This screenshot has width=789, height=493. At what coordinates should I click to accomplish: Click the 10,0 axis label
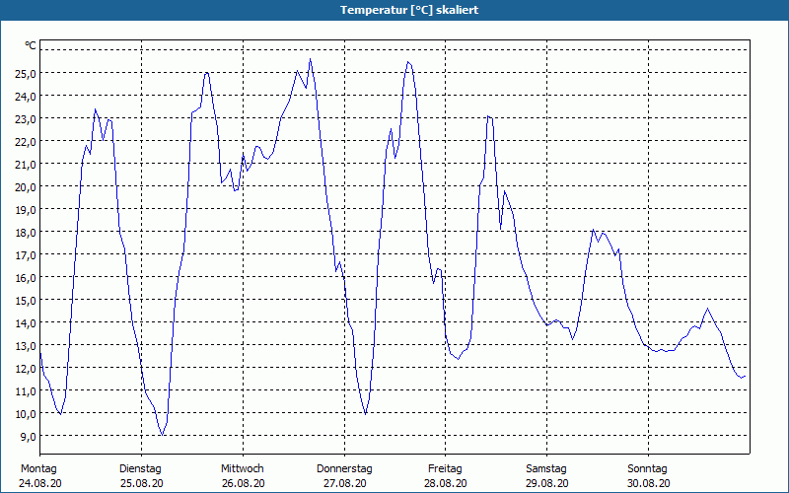(x=25, y=413)
